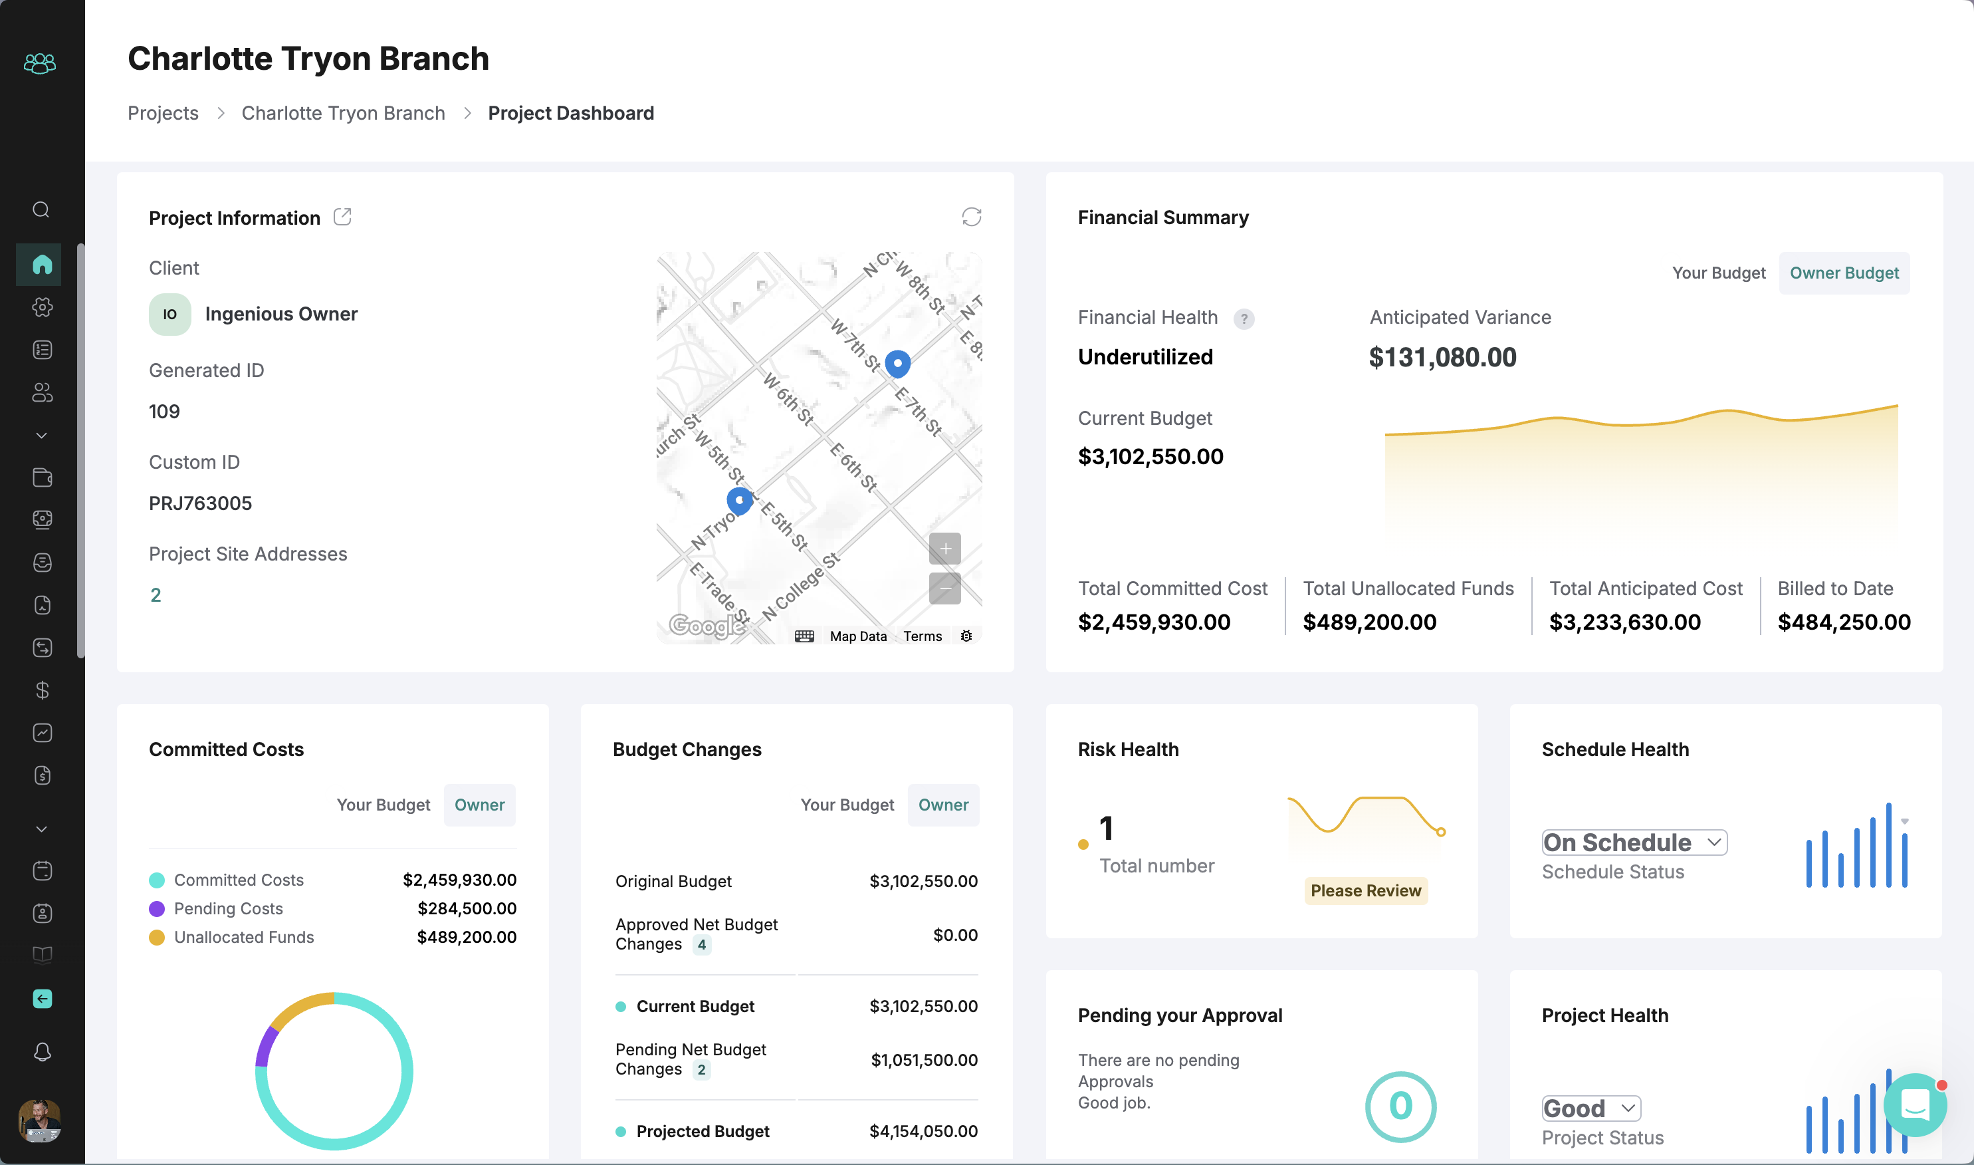Zoom in on the map
Viewport: 1974px width, 1165px height.
pos(944,549)
